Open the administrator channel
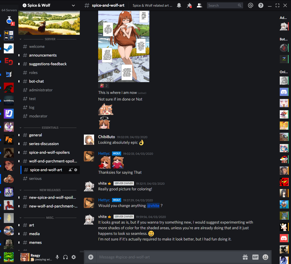Viewport: 291px width, 264px height. [x=50, y=90]
